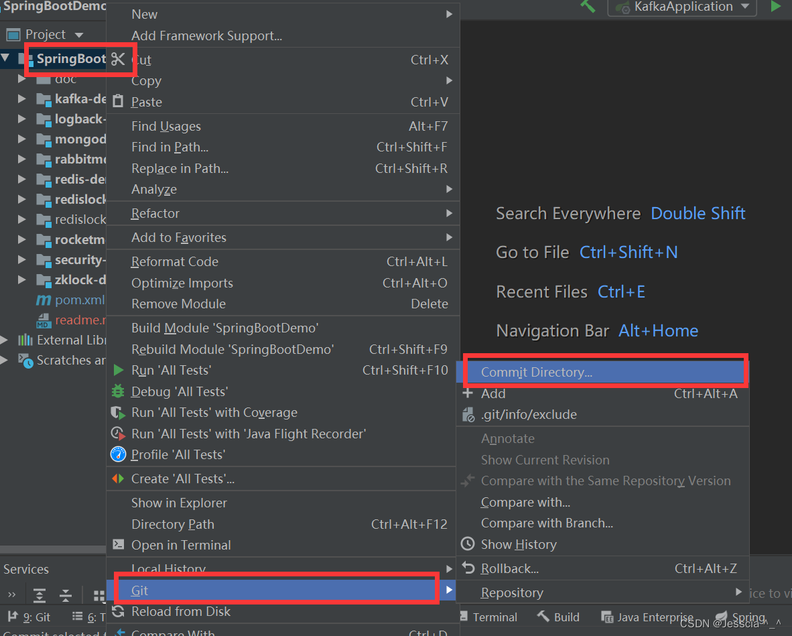
Task: Choose Add Framework Support...
Action: [x=283, y=36]
